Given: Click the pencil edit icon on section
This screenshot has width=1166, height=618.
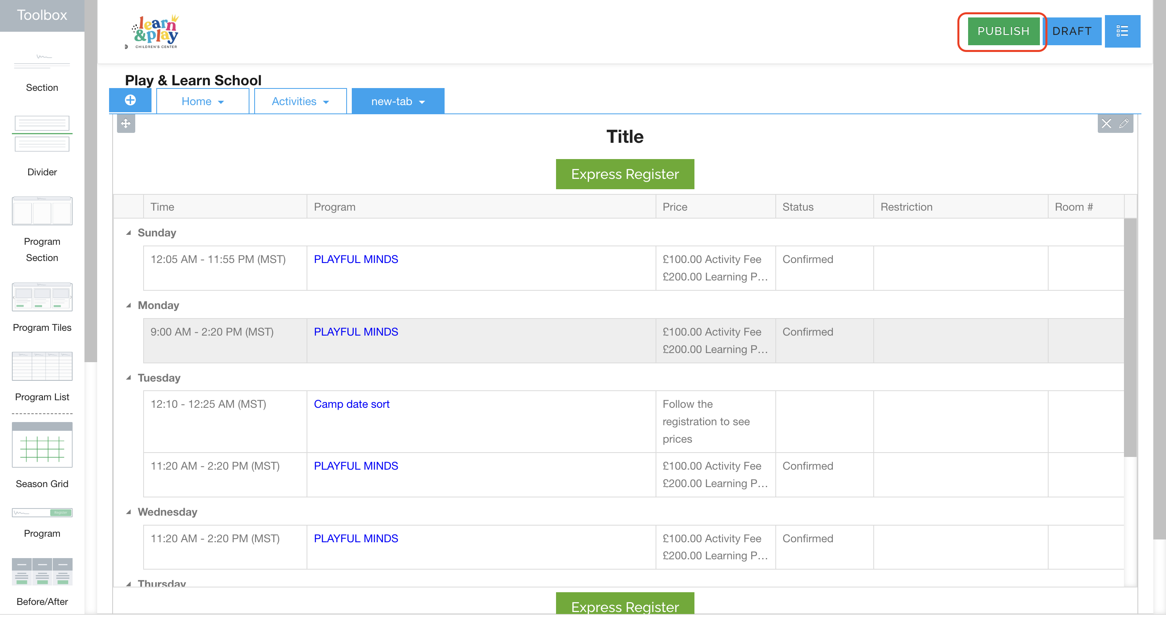Looking at the screenshot, I should click(1124, 124).
